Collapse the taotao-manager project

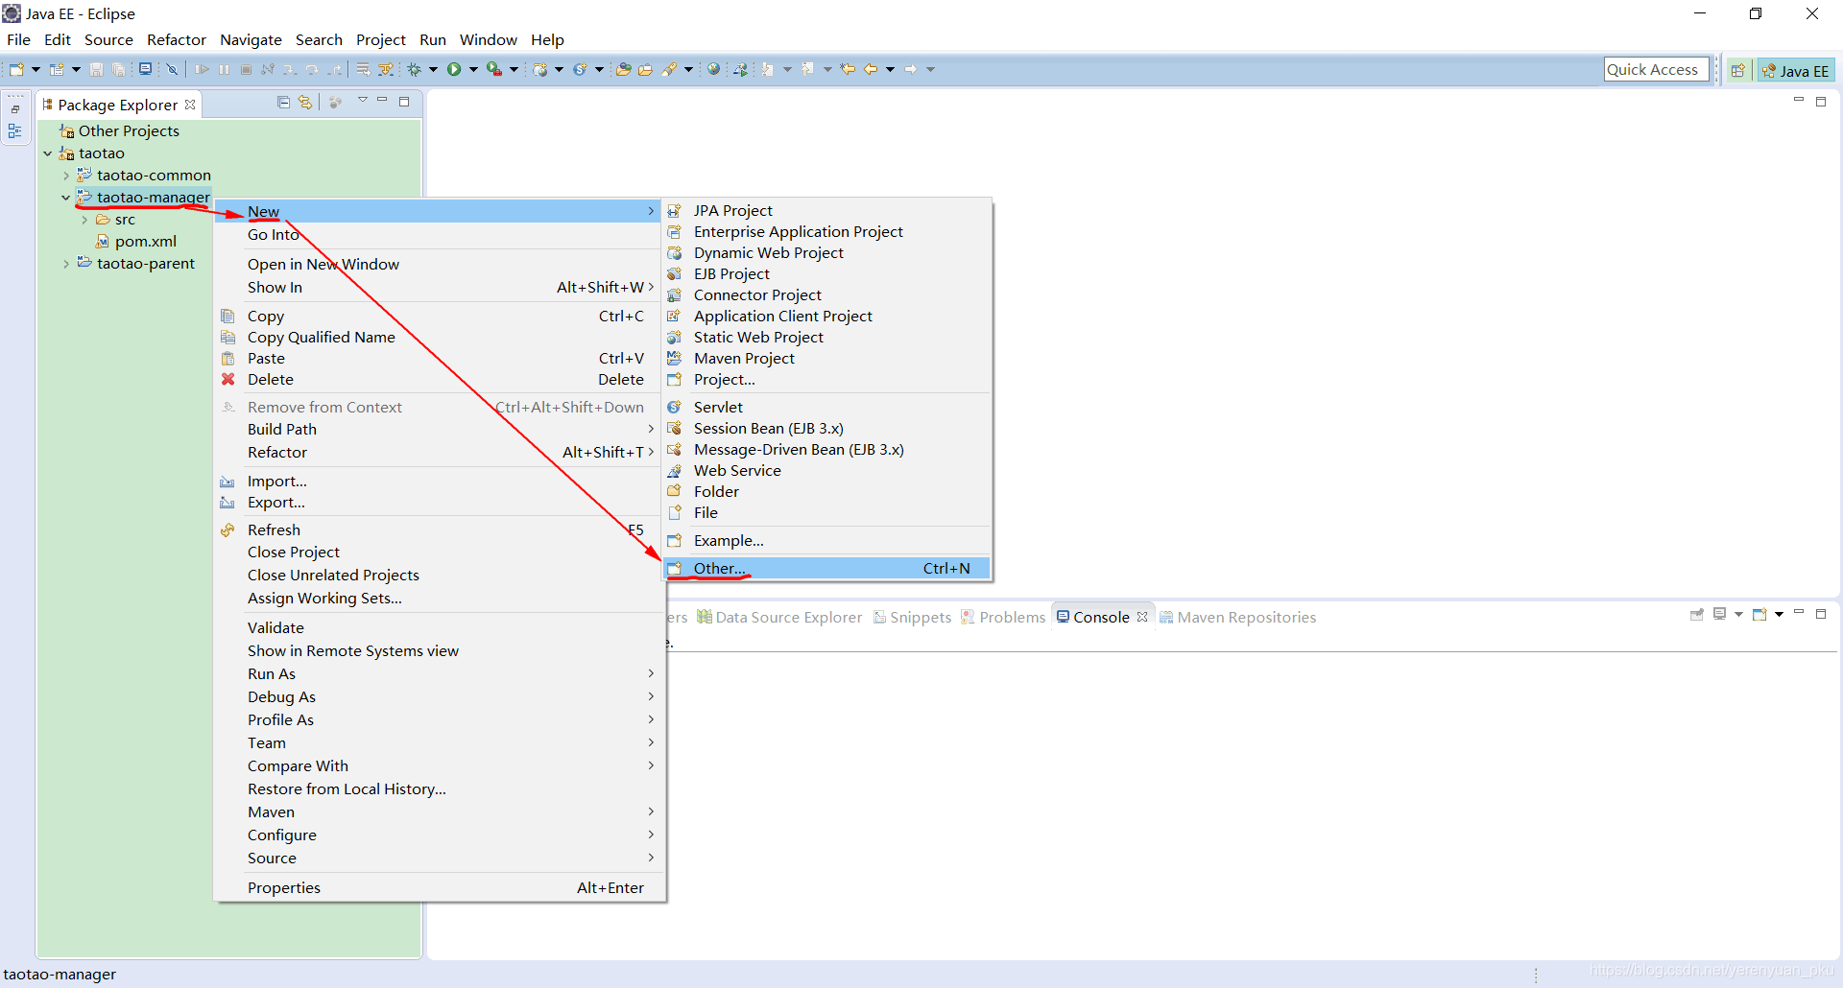tap(65, 198)
